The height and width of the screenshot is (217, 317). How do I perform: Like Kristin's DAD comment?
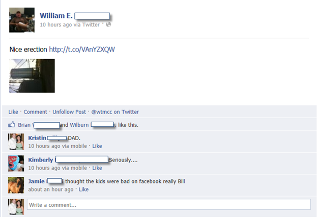click(97, 146)
